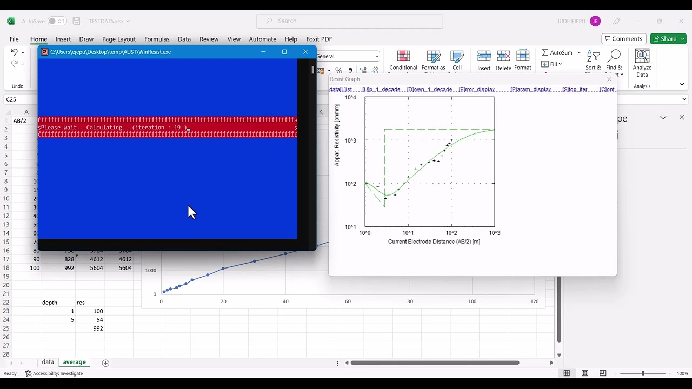Expand the formula bar chevron
This screenshot has height=389, width=692.
pyautogui.click(x=684, y=99)
